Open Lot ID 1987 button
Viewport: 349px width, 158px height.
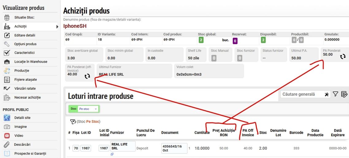click(86, 148)
